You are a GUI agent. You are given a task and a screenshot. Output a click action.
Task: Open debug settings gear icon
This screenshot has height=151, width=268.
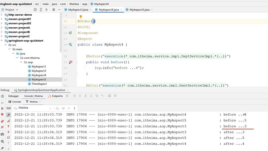click(x=2, y=141)
